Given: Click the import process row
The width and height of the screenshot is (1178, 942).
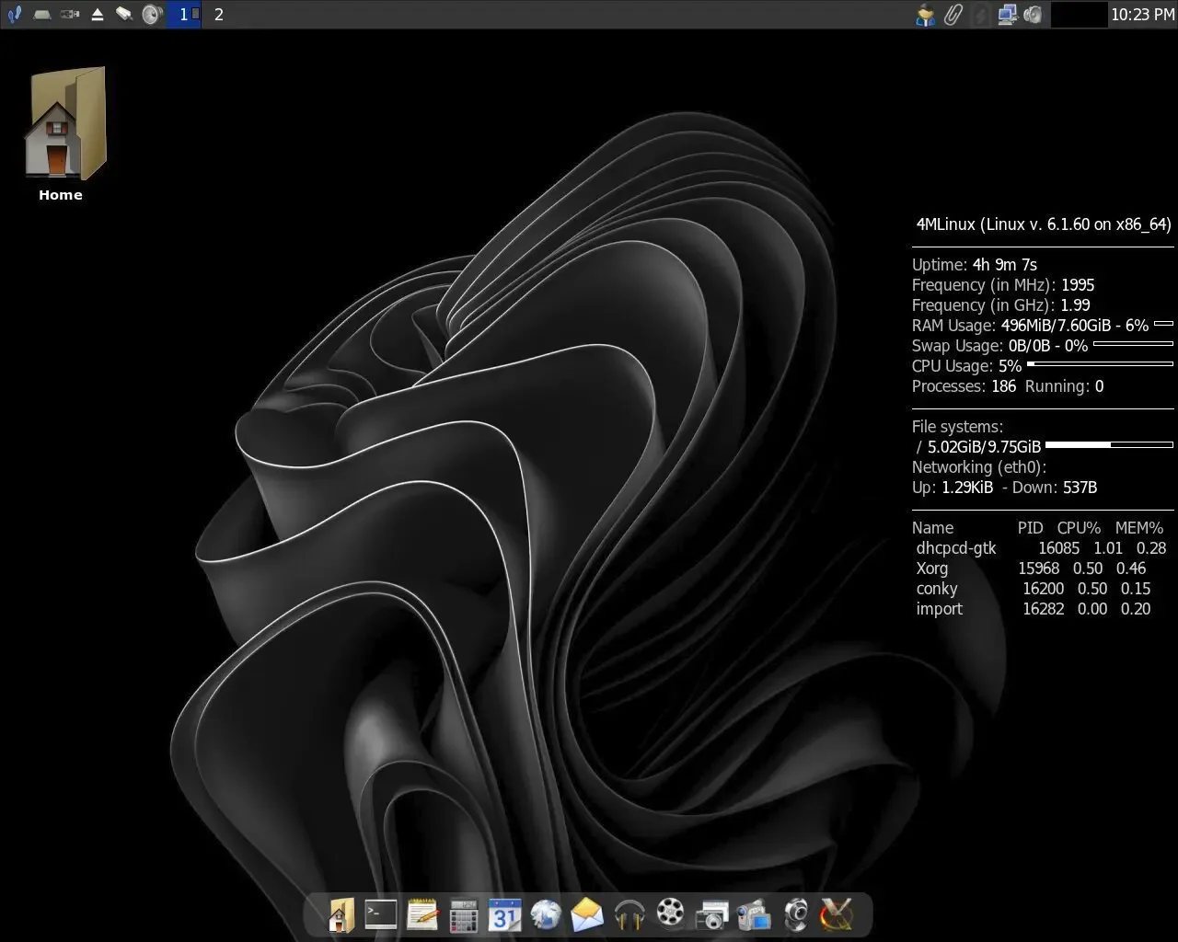Looking at the screenshot, I should (1034, 609).
